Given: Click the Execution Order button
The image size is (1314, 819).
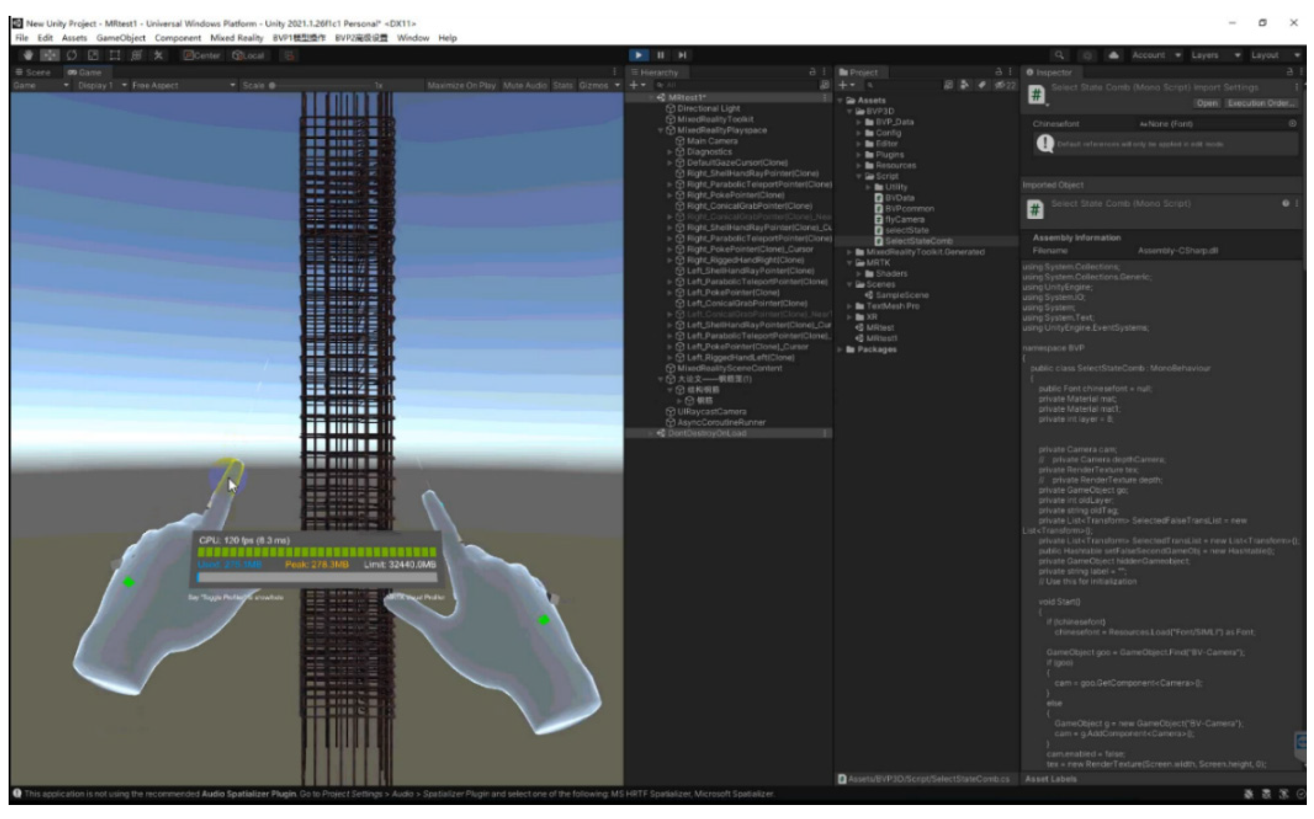Looking at the screenshot, I should (1261, 104).
